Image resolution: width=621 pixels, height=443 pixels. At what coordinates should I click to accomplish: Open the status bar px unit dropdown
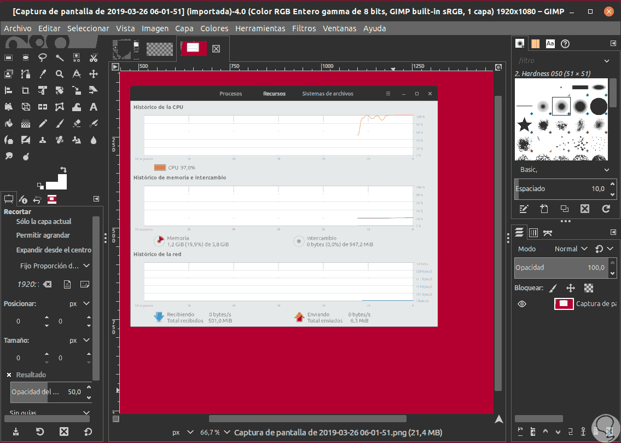pyautogui.click(x=183, y=433)
